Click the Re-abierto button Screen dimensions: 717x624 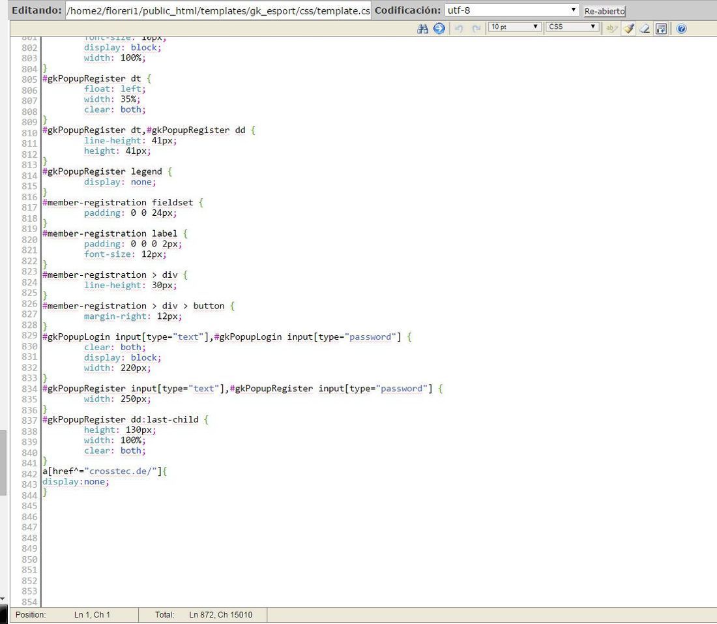coord(604,11)
